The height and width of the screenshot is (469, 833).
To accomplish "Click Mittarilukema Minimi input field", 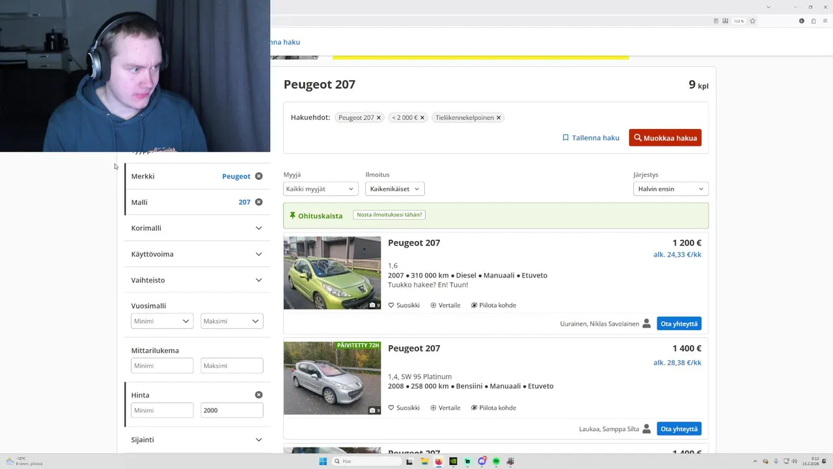I will coord(162,365).
